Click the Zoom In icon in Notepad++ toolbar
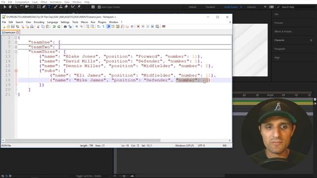 click(76, 27)
